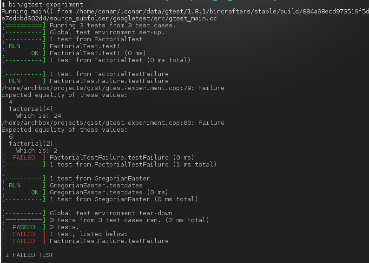Click the RUN tag beside GregorianEaster.testdates
The width and height of the screenshot is (369, 263).
pos(14,185)
